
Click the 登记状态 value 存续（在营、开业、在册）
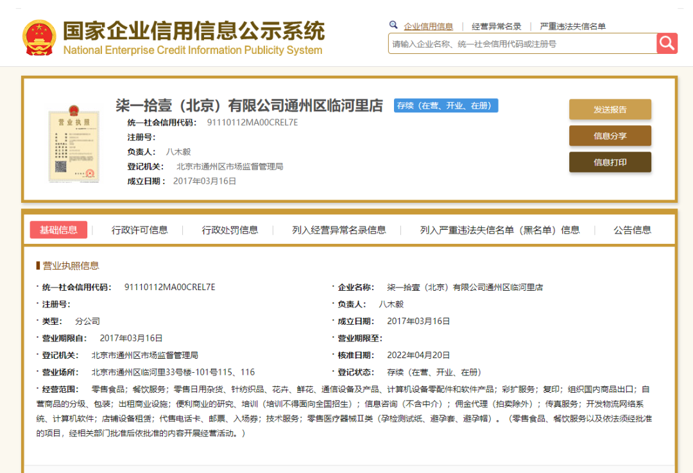[434, 372]
